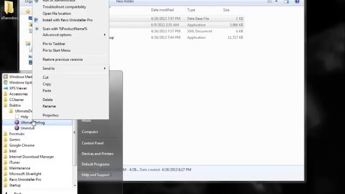This screenshot has height=194, width=345.
Task: Click Windows Update icon in Start menu
Action: [x=6, y=82]
